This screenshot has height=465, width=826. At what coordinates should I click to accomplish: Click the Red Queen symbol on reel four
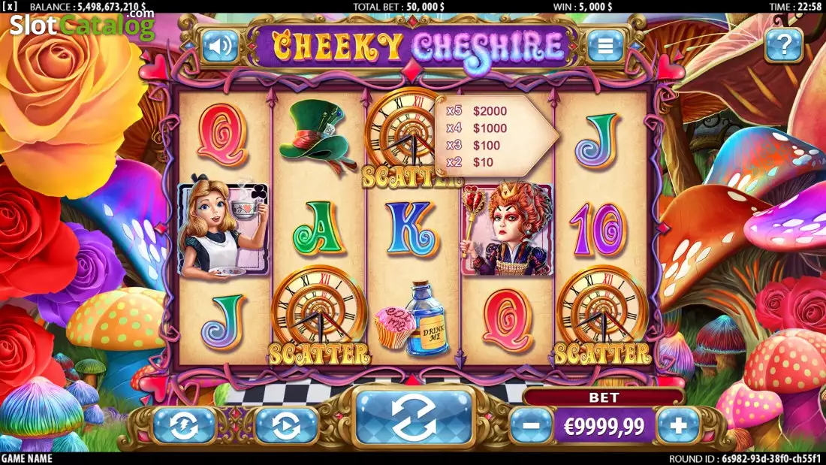(507, 229)
